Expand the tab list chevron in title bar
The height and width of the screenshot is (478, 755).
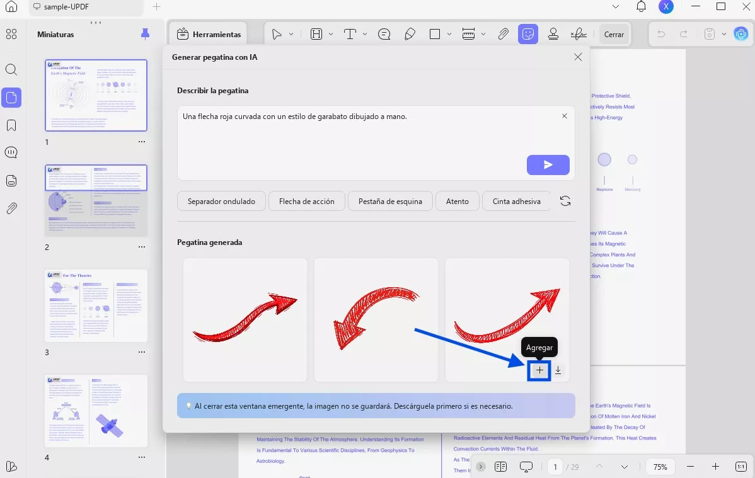tap(615, 7)
